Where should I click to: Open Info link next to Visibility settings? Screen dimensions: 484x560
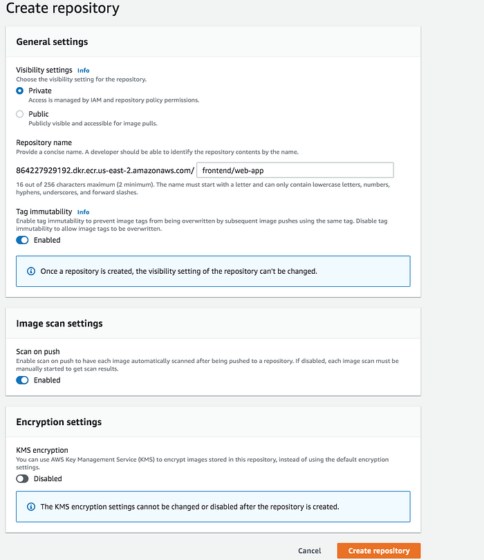83,71
